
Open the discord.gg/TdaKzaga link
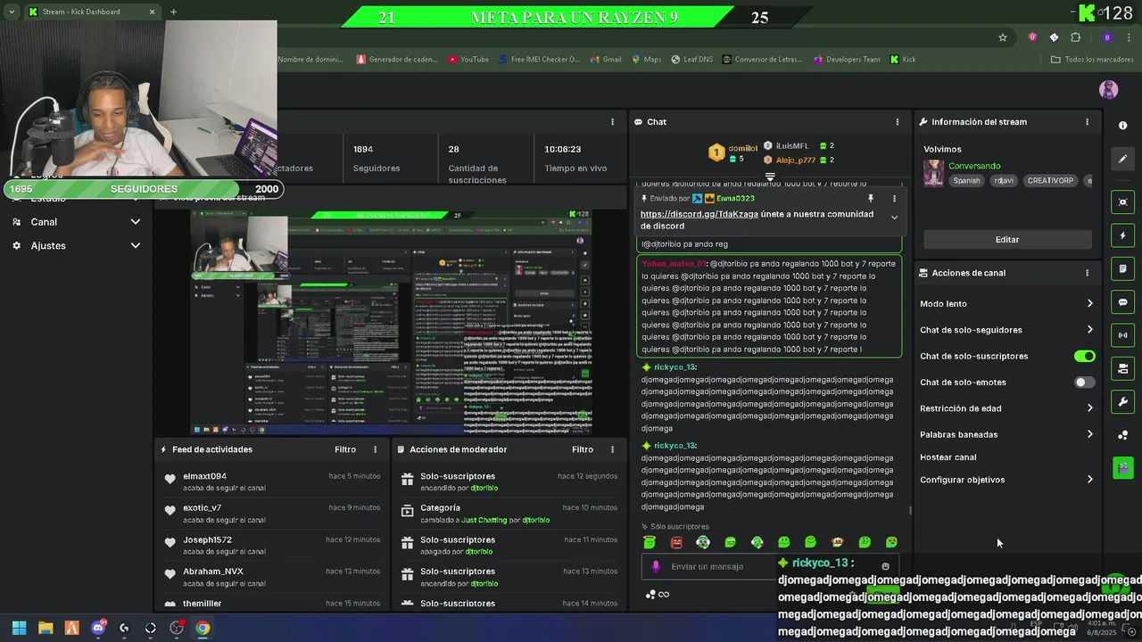point(699,214)
